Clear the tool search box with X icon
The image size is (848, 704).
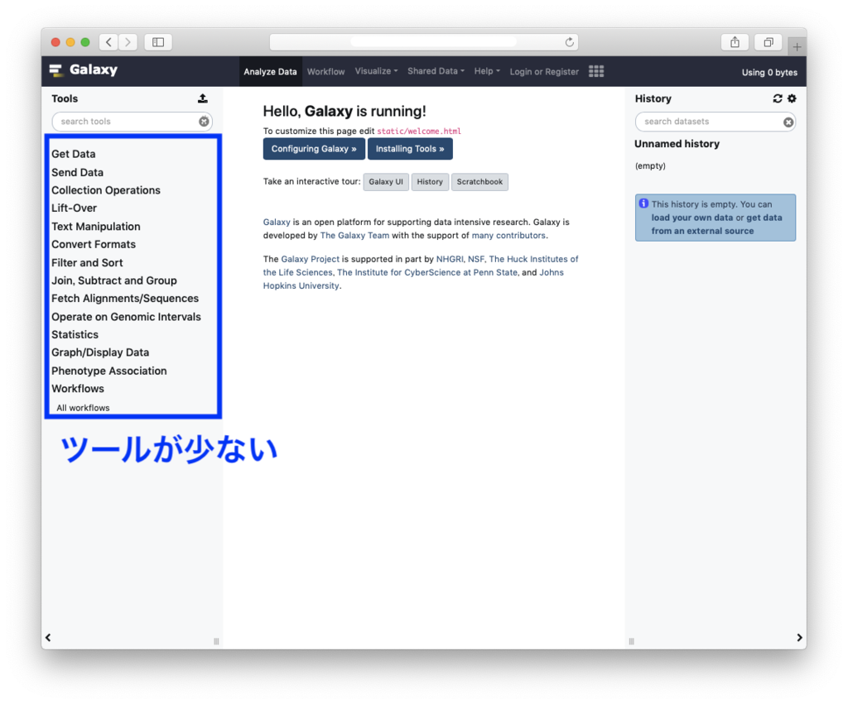pyautogui.click(x=204, y=122)
